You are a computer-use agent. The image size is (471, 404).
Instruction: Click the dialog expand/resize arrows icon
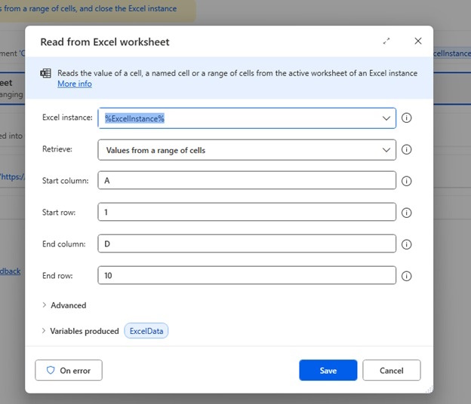click(386, 41)
